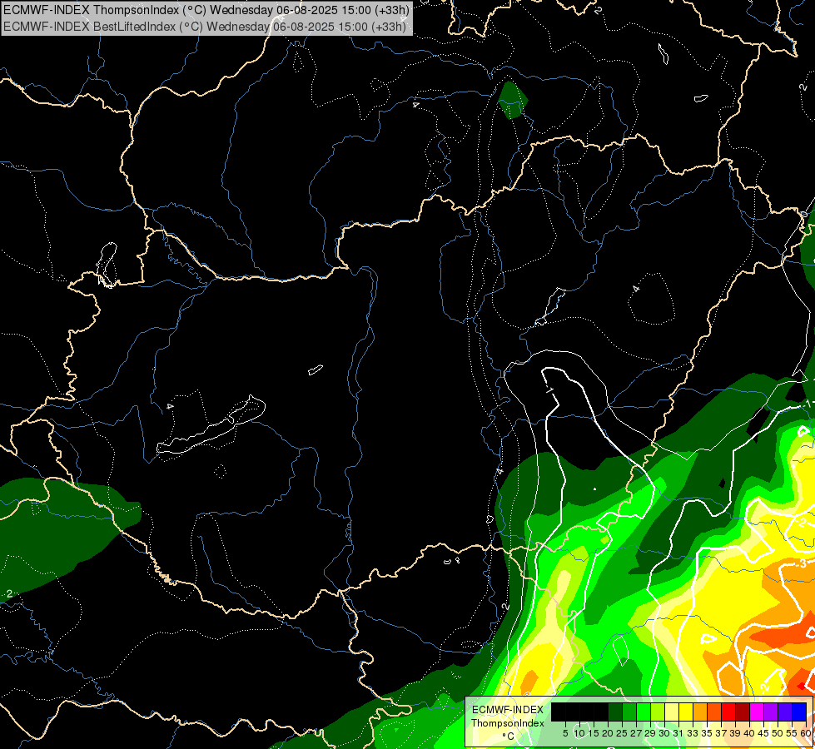Select the bright red 37–39 legend swatch
The height and width of the screenshot is (749, 815).
[x=728, y=712]
